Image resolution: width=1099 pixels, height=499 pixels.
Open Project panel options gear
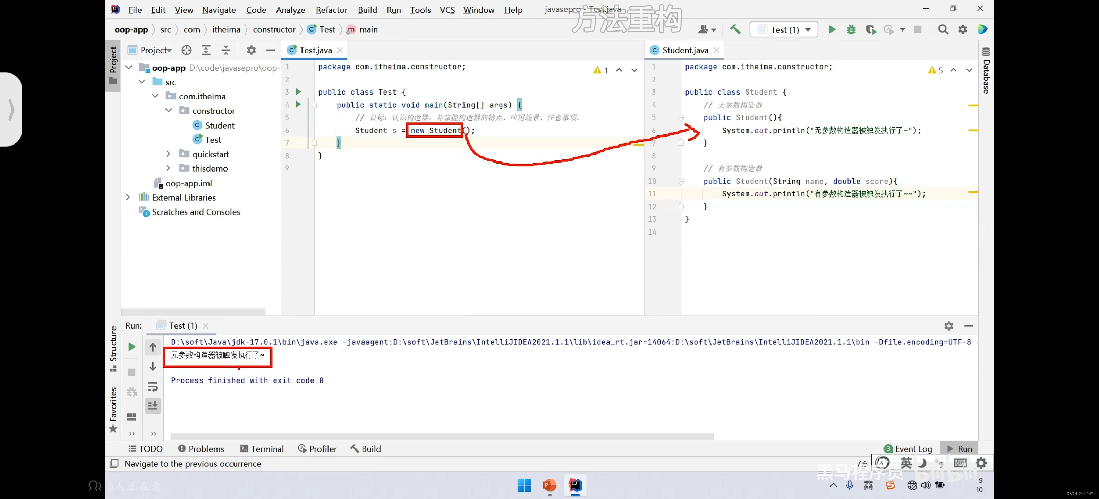tap(251, 50)
